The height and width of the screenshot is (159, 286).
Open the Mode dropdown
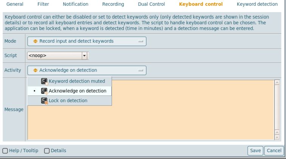87,41
